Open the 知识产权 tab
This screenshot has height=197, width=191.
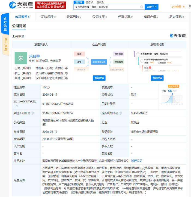pyautogui.click(x=151, y=17)
